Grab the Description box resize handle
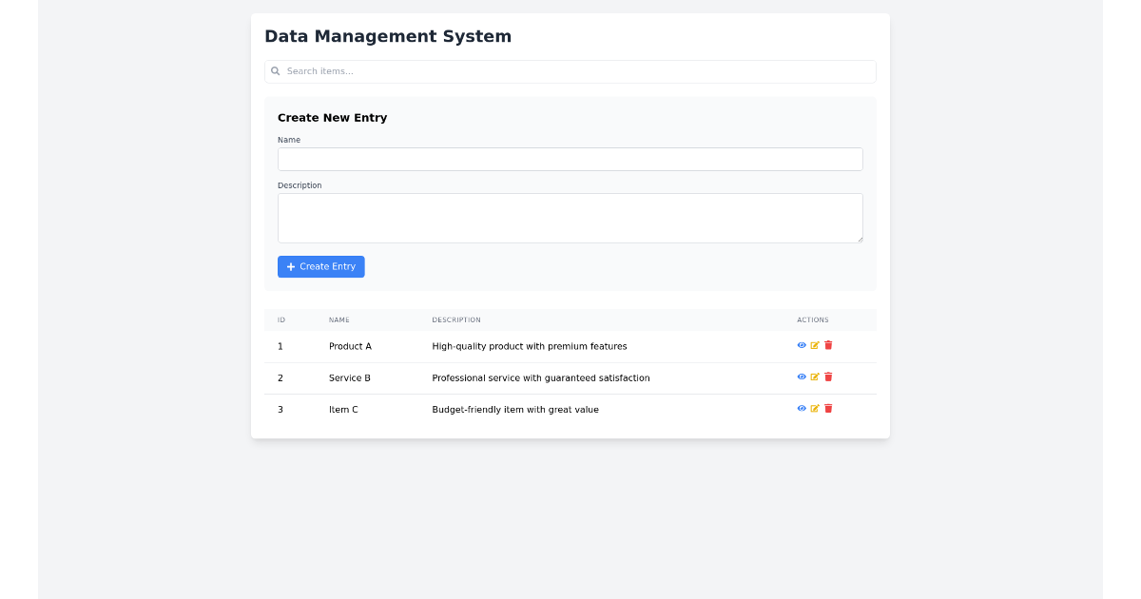This screenshot has height=599, width=1141. 859,239
